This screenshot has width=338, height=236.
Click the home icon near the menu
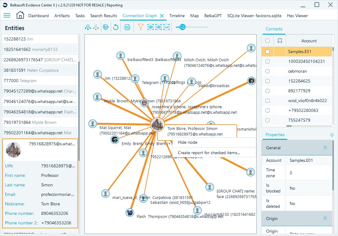click(x=20, y=15)
